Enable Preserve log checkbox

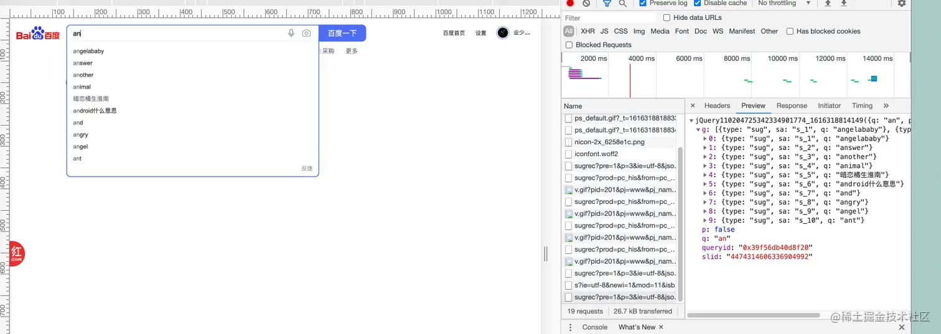[x=643, y=3]
